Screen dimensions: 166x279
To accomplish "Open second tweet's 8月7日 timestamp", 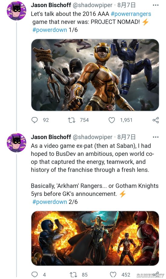I will point(126,137).
